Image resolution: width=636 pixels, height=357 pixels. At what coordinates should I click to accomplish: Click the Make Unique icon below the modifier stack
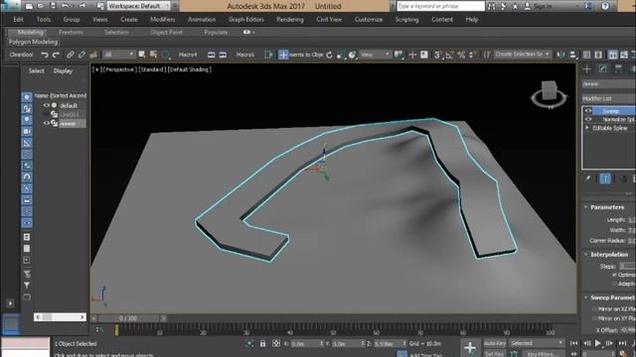tap(623, 178)
